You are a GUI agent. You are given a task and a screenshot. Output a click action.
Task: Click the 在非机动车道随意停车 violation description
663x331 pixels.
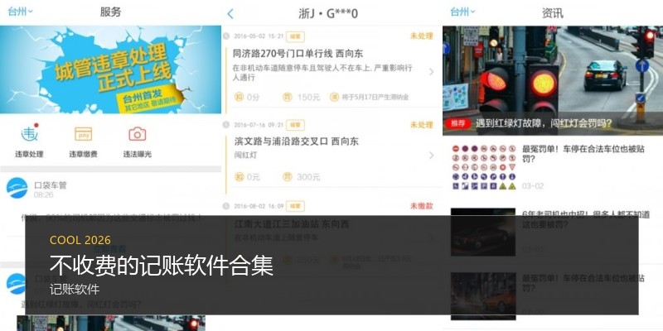tap(322, 73)
